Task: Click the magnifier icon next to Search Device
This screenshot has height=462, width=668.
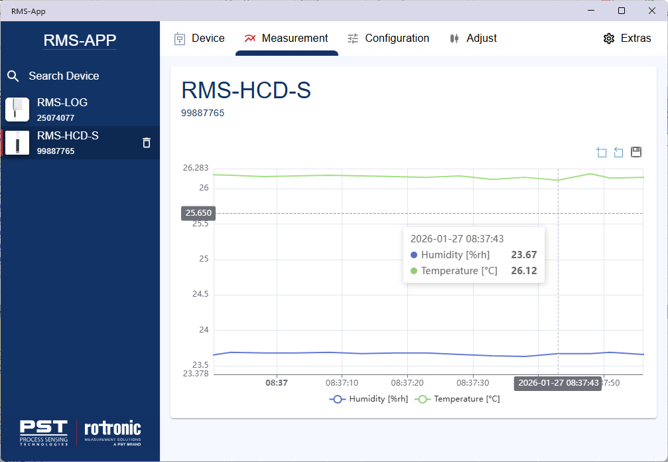Action: [13, 76]
